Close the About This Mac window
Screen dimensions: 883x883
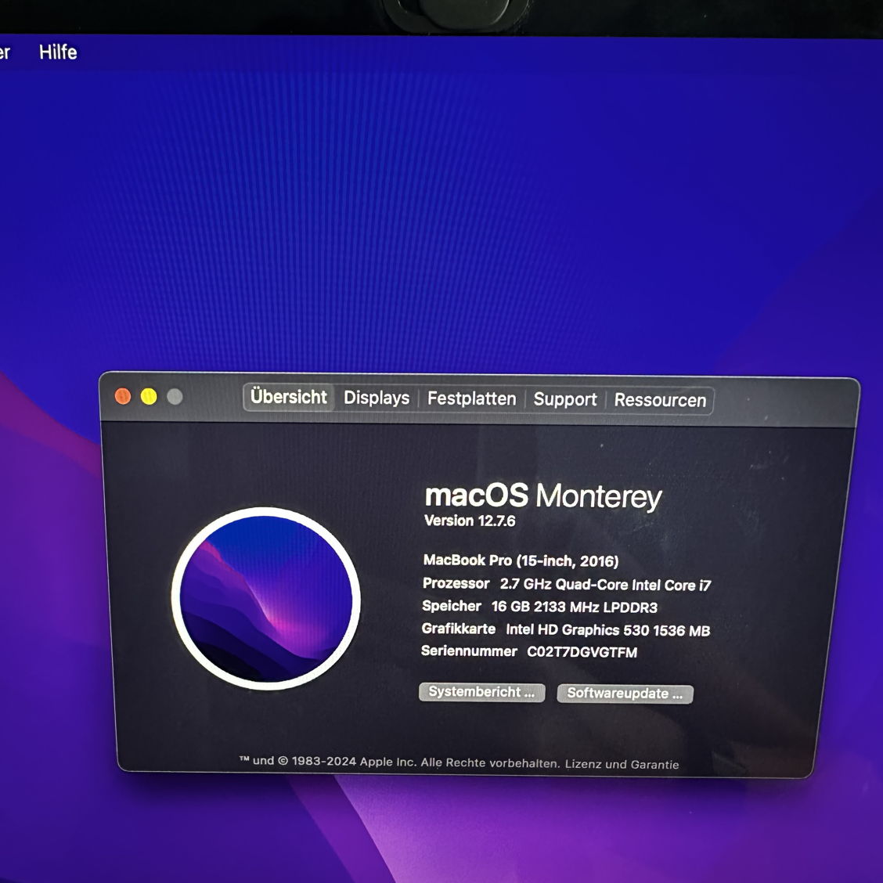[123, 396]
